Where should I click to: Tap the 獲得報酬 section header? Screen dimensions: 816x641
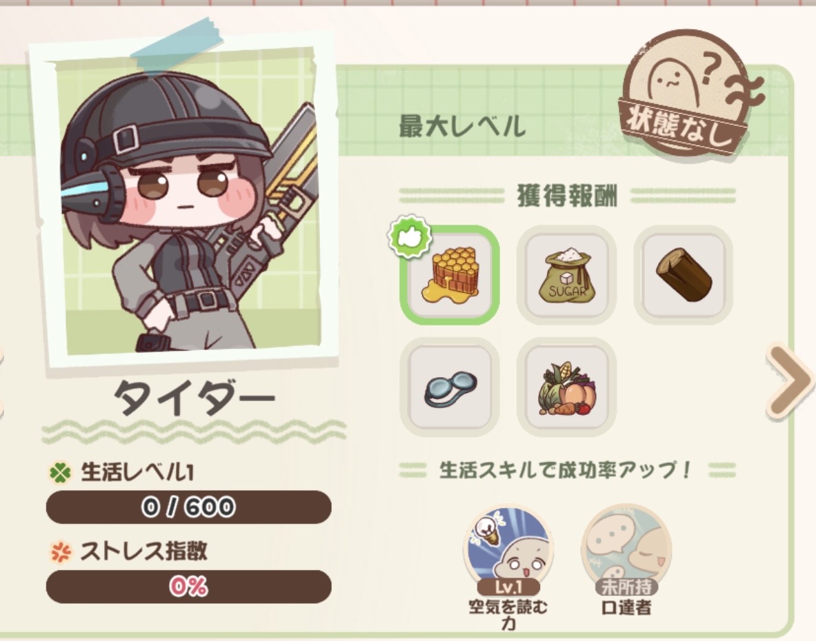[567, 196]
